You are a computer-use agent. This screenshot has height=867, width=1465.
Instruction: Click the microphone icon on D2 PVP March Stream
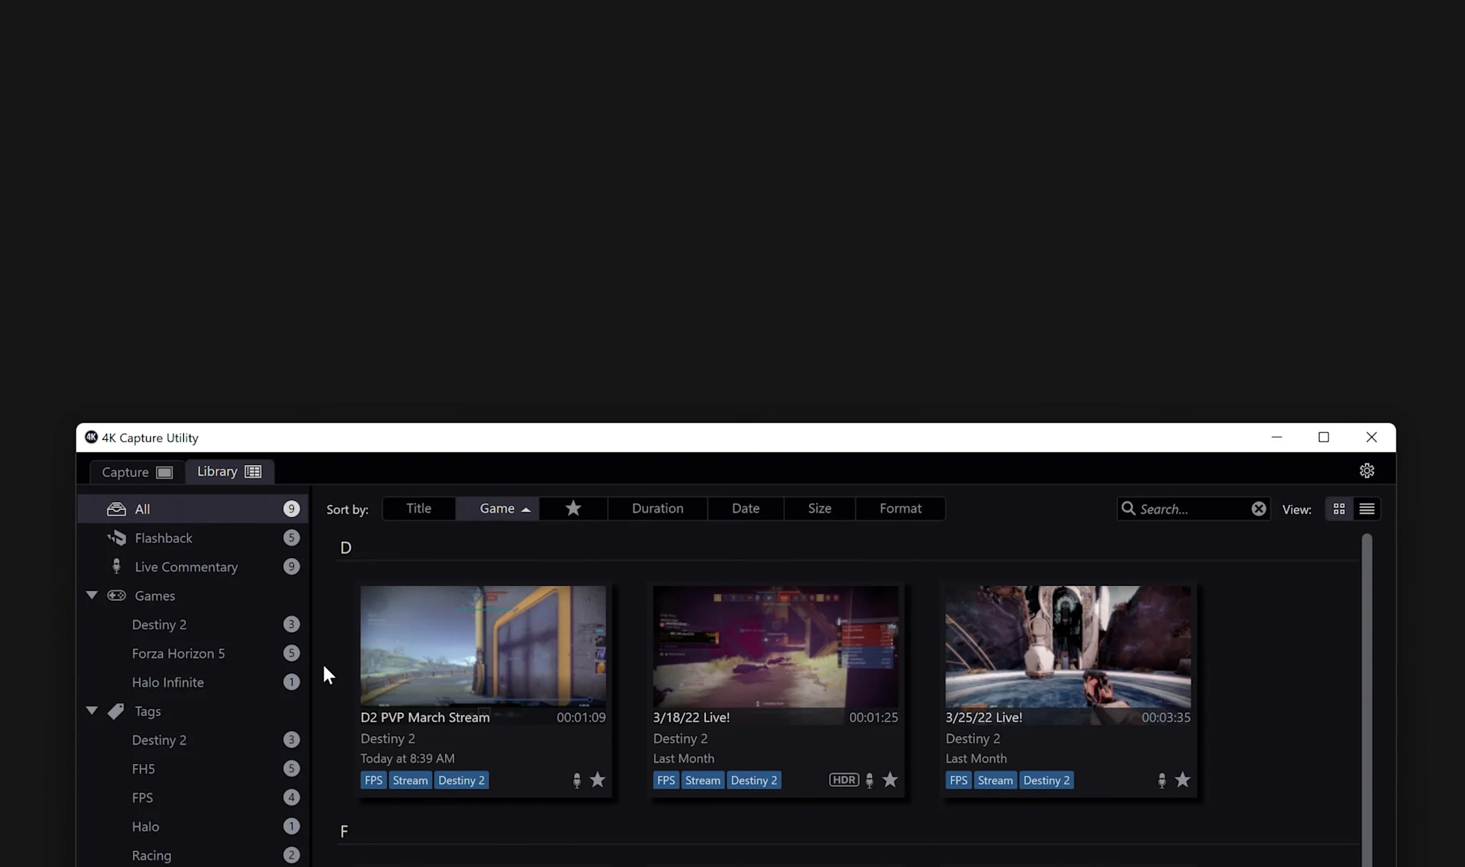pyautogui.click(x=576, y=780)
